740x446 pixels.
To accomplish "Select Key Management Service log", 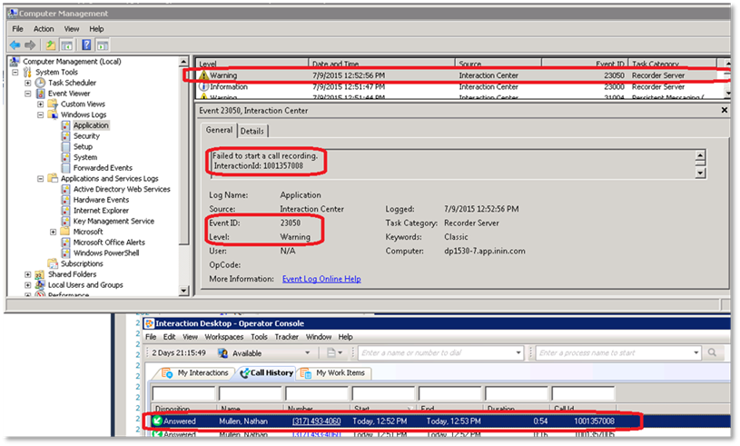I will pyautogui.click(x=113, y=221).
